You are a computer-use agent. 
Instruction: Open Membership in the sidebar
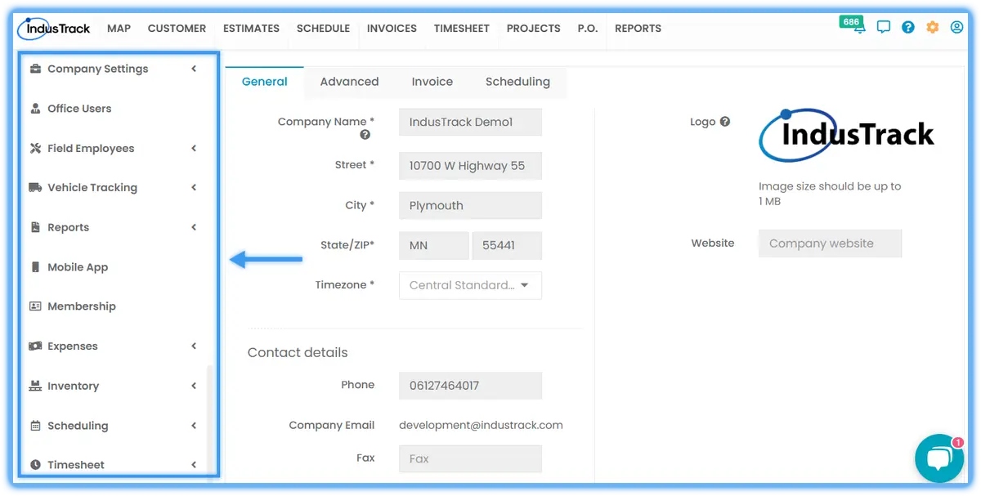[x=82, y=306]
